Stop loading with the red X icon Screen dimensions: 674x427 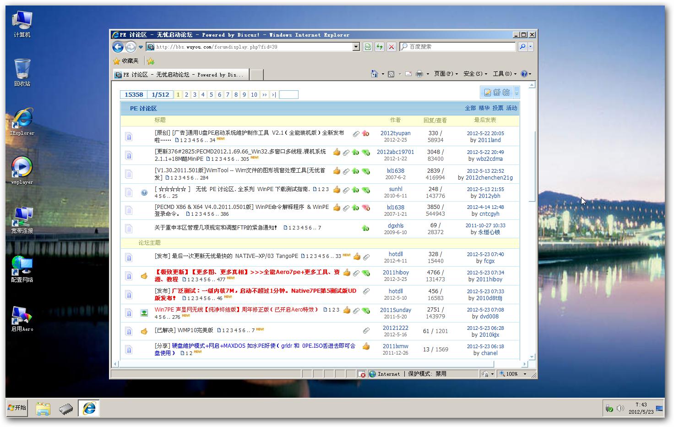click(x=391, y=47)
